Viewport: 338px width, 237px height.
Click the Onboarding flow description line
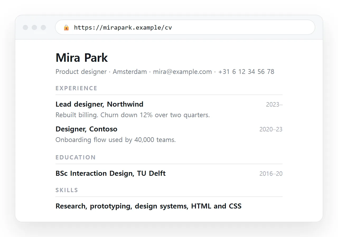[x=116, y=140]
